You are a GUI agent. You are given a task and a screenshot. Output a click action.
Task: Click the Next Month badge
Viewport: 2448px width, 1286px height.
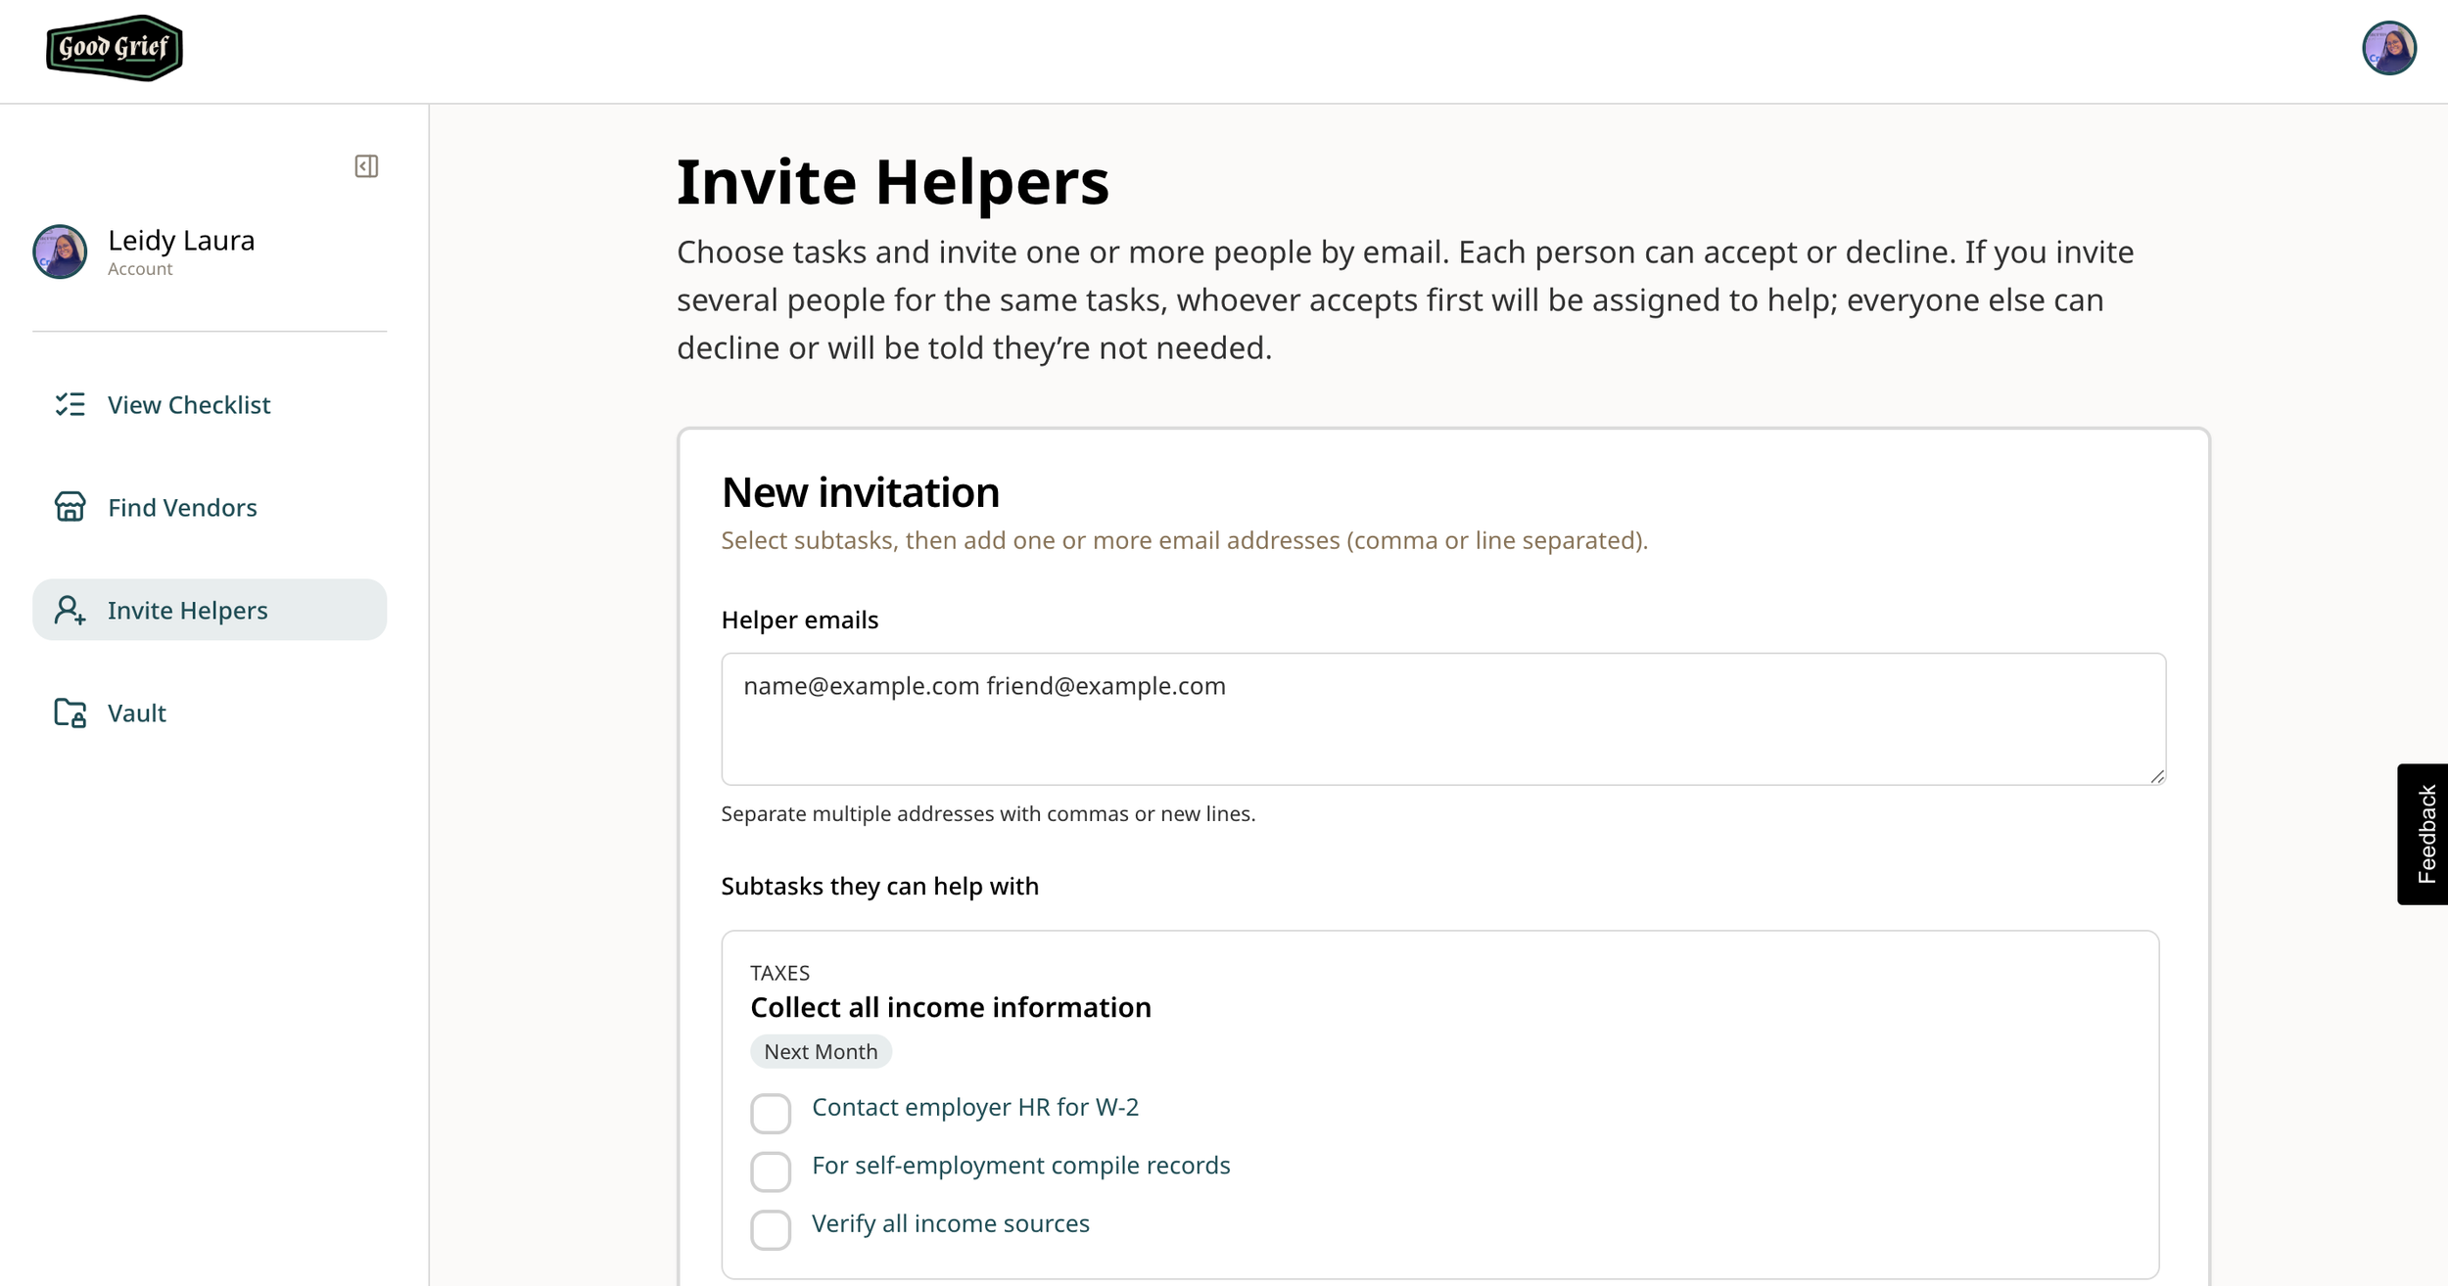tap(821, 1051)
